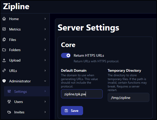Click the Default Domain label
This screenshot has width=157, height=120.
pos(74,70)
